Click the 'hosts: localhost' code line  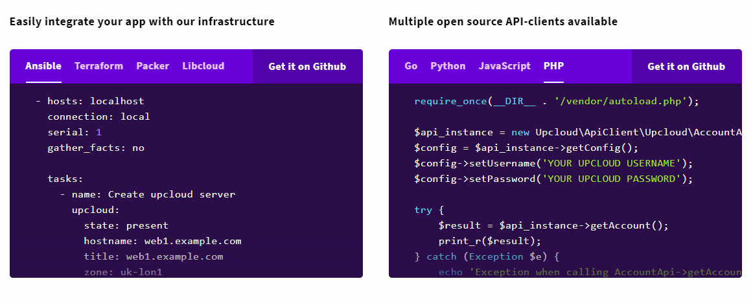[90, 101]
